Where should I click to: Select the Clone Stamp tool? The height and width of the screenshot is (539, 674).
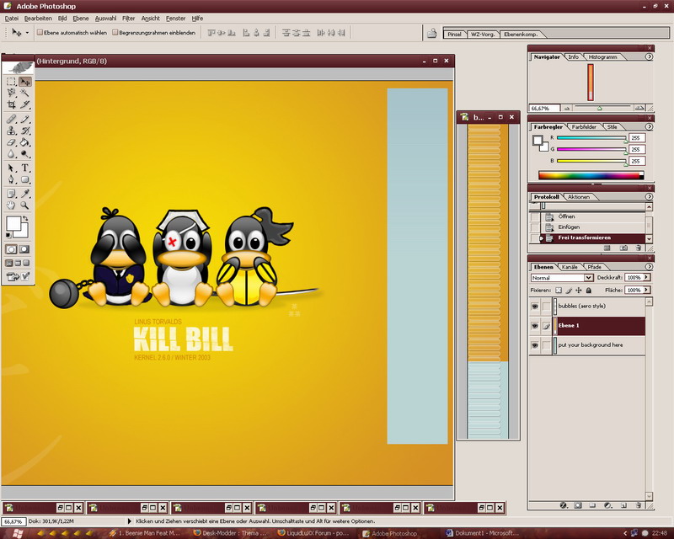(x=11, y=131)
